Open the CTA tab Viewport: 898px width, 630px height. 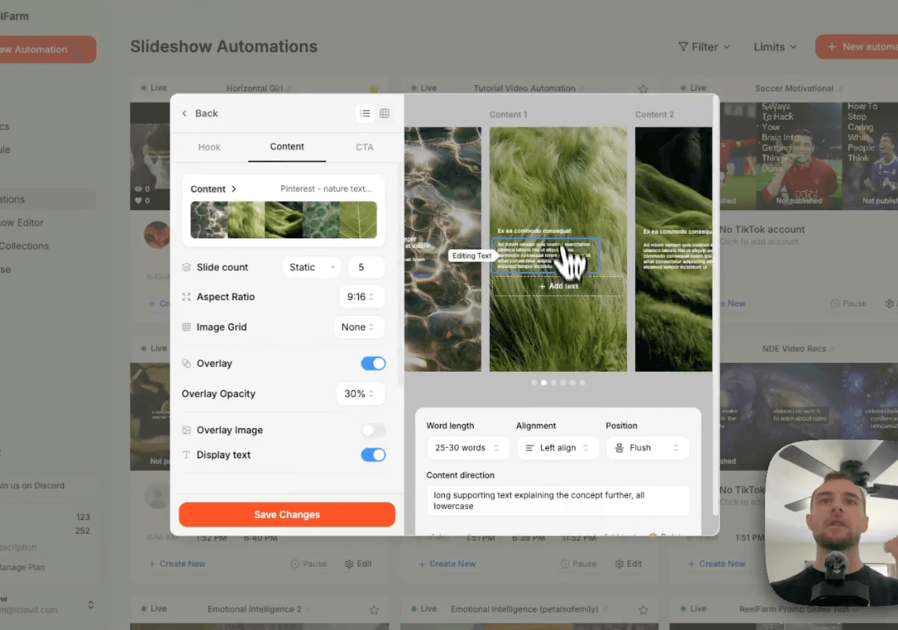pyautogui.click(x=365, y=147)
